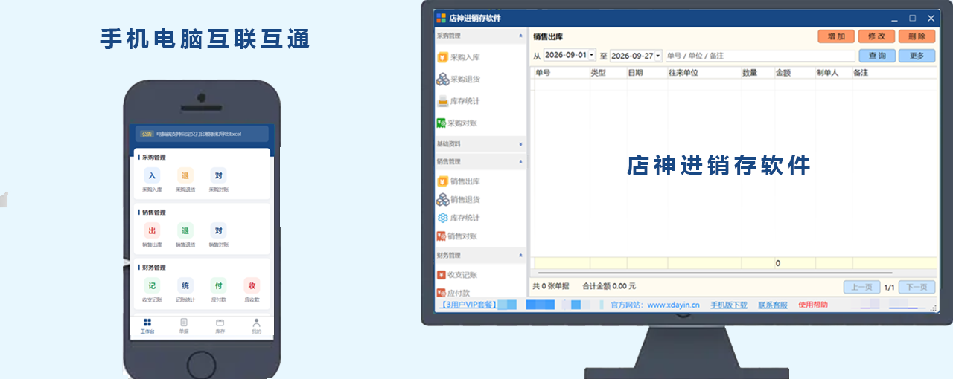
Task: Open 采购入库 in the desktop sidebar
Action: [458, 57]
